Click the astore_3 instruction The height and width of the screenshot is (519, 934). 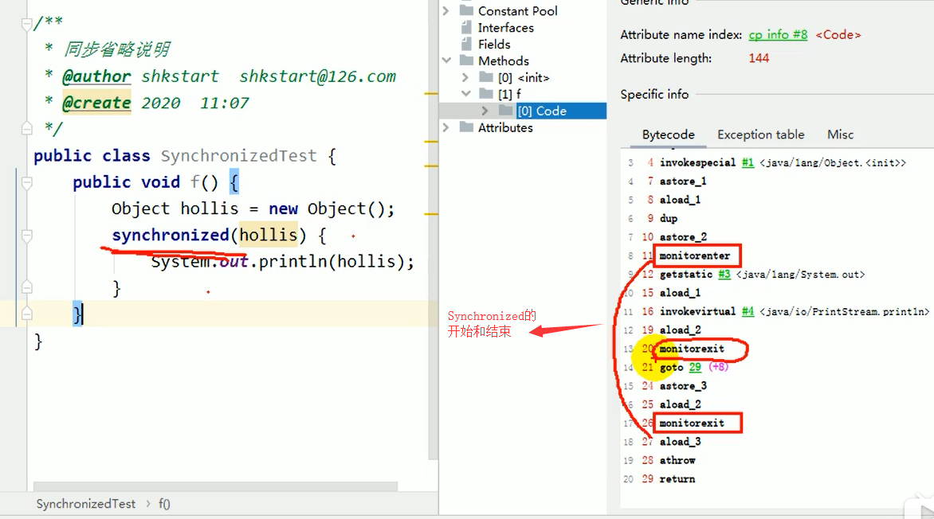683,386
